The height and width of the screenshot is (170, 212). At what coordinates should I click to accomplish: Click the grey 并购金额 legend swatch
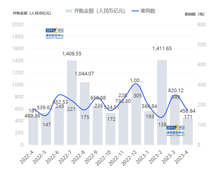[x=69, y=11]
